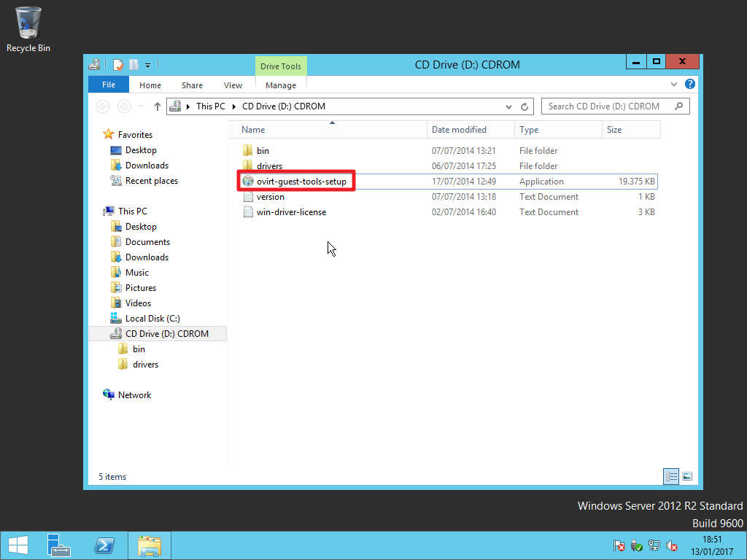Go up one folder level arrow
The height and width of the screenshot is (560, 747).
click(x=158, y=106)
